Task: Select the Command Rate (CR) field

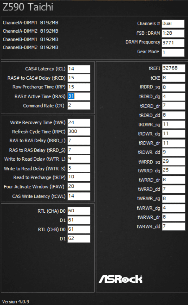Action: [x=79, y=106]
